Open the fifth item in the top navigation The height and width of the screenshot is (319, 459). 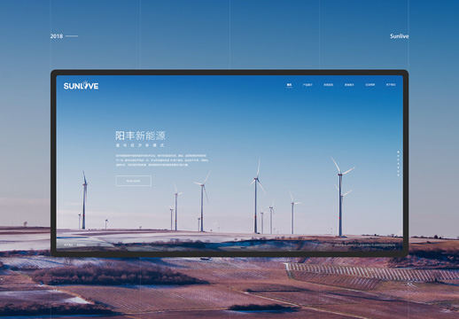pyautogui.click(x=370, y=85)
